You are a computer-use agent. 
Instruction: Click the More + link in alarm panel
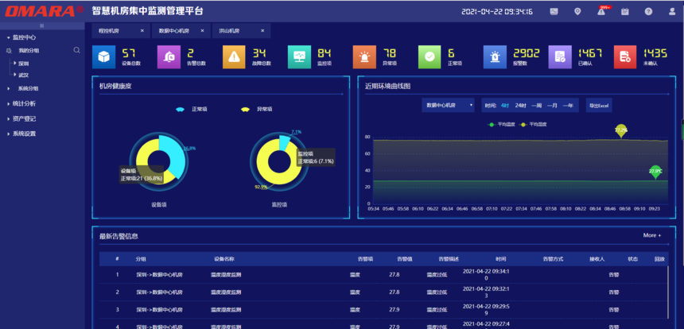pos(651,235)
